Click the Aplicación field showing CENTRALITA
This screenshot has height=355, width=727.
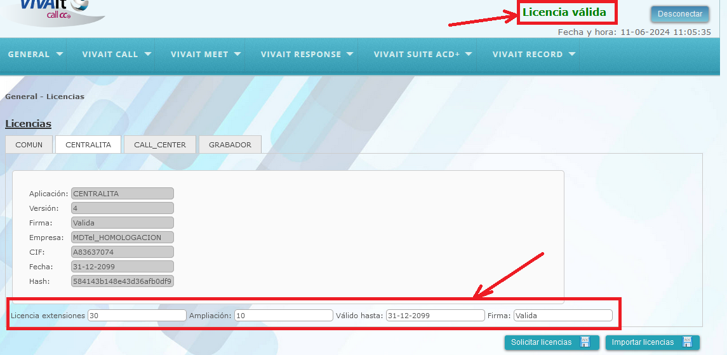point(123,194)
